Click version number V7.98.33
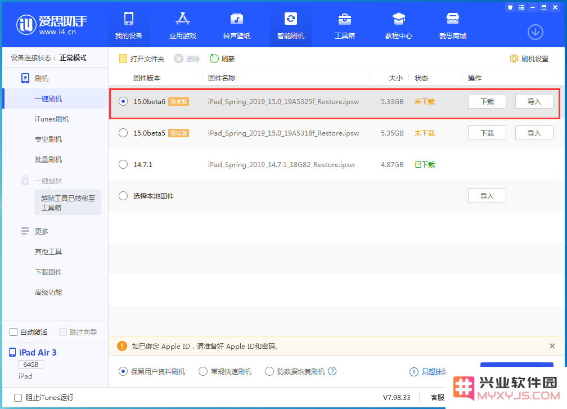This screenshot has height=409, width=567. [397, 397]
